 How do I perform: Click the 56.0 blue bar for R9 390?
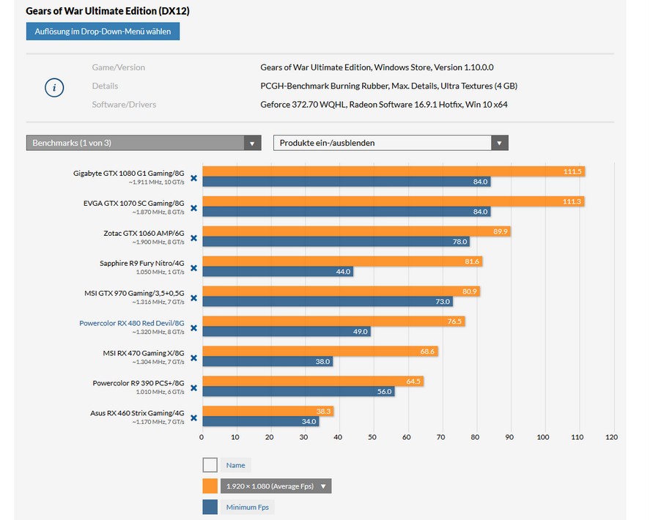[298, 392]
